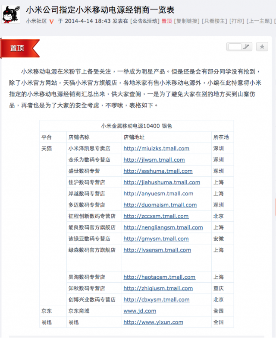Click the 2014-4-14 18:43 post timestamp
276x338 pixels.
pyautogui.click(x=88, y=21)
